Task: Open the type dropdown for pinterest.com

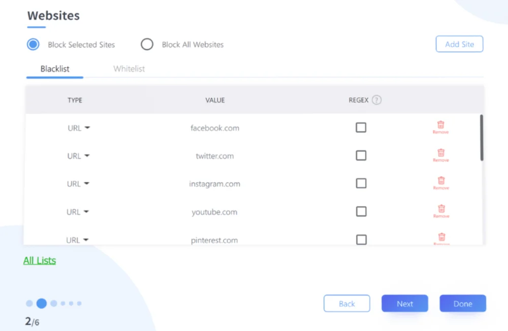Action: pyautogui.click(x=78, y=240)
